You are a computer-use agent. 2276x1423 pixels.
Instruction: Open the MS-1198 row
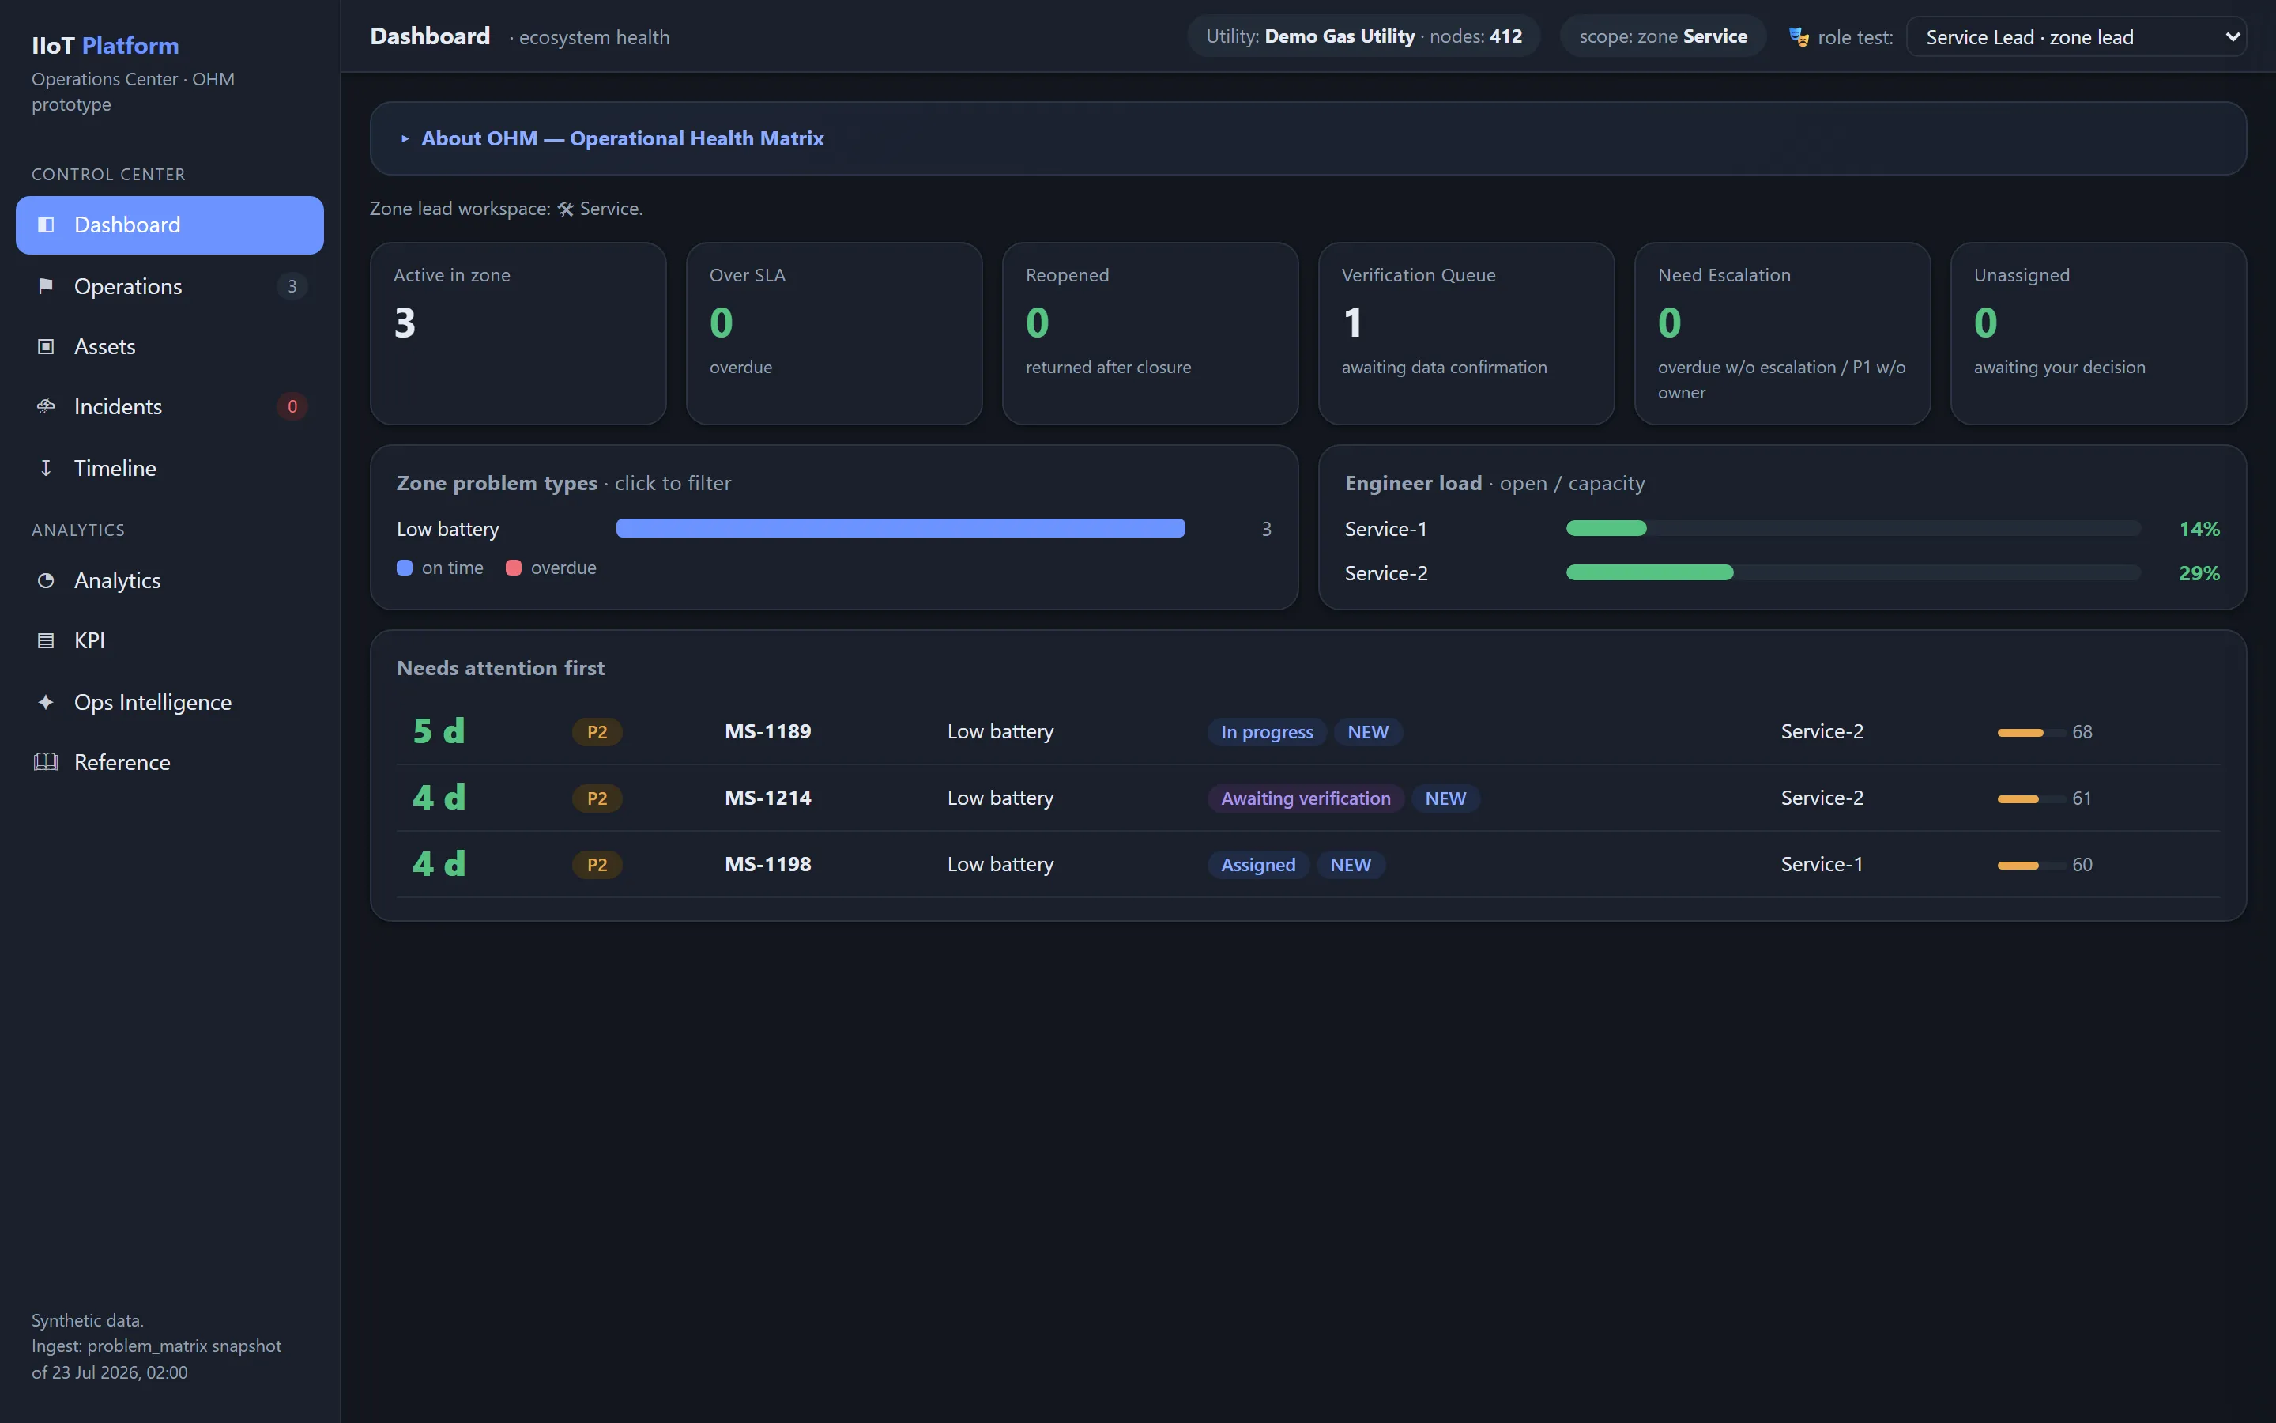1307,864
